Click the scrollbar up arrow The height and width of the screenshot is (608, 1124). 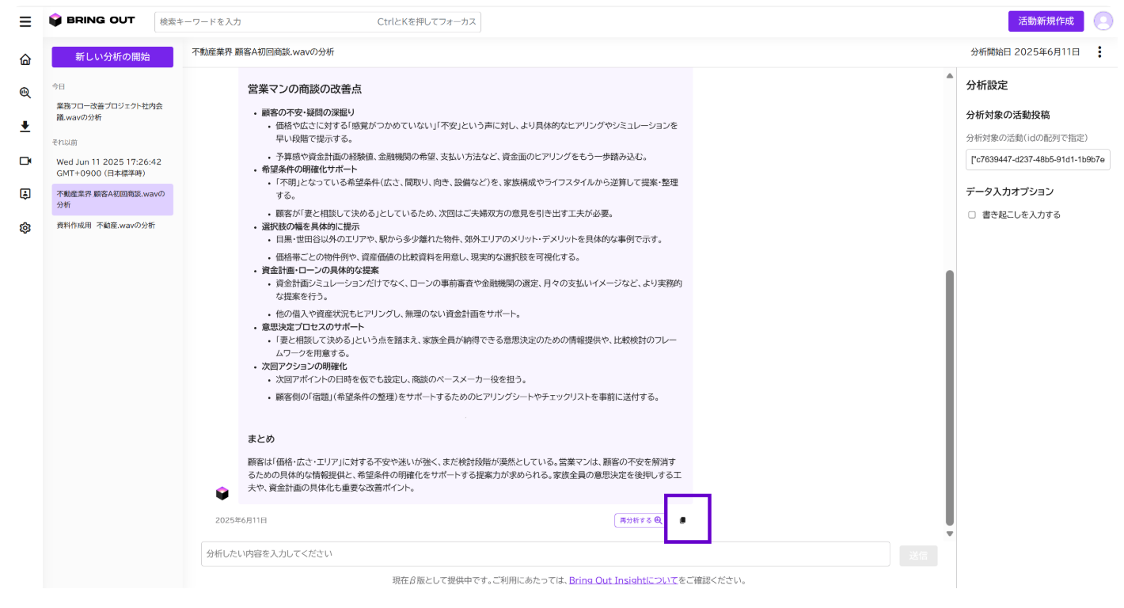pyautogui.click(x=950, y=76)
